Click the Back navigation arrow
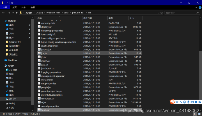202x116 pixels. tap(3, 13)
